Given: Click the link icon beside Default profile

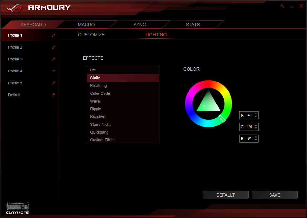Looking at the screenshot, I should 53,95.
